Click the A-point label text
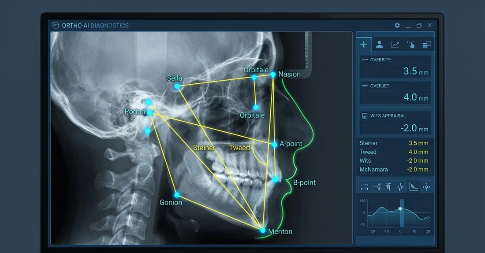This screenshot has width=485, height=253. 291,144
